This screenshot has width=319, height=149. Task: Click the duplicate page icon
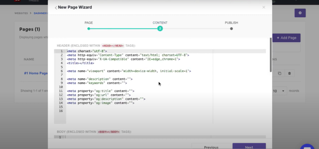coord(280,74)
